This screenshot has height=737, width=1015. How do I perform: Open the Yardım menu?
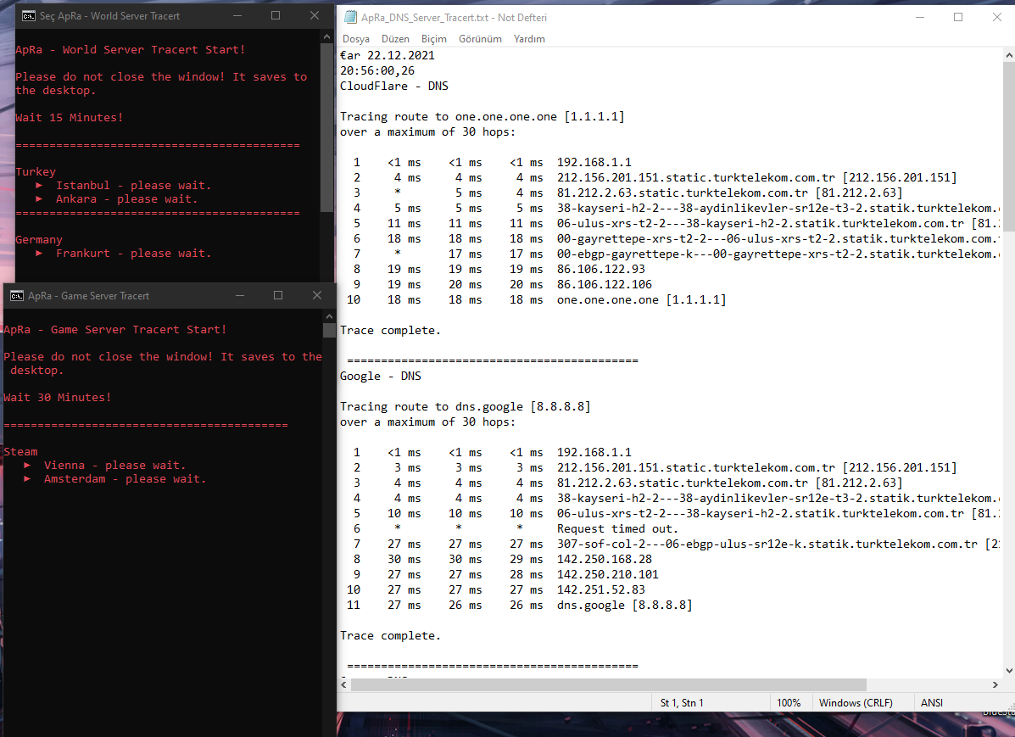point(529,39)
